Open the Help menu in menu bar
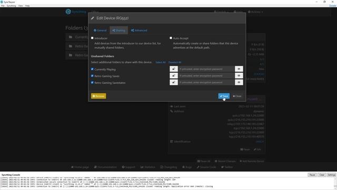The width and height of the screenshot is (337, 190). click(27, 6)
